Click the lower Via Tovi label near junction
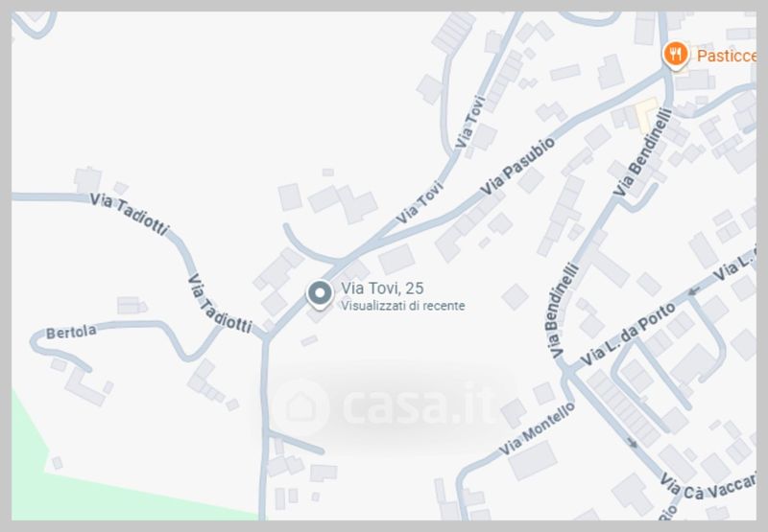 420,202
